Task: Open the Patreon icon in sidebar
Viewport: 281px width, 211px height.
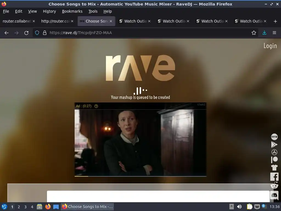Action: coord(274,160)
